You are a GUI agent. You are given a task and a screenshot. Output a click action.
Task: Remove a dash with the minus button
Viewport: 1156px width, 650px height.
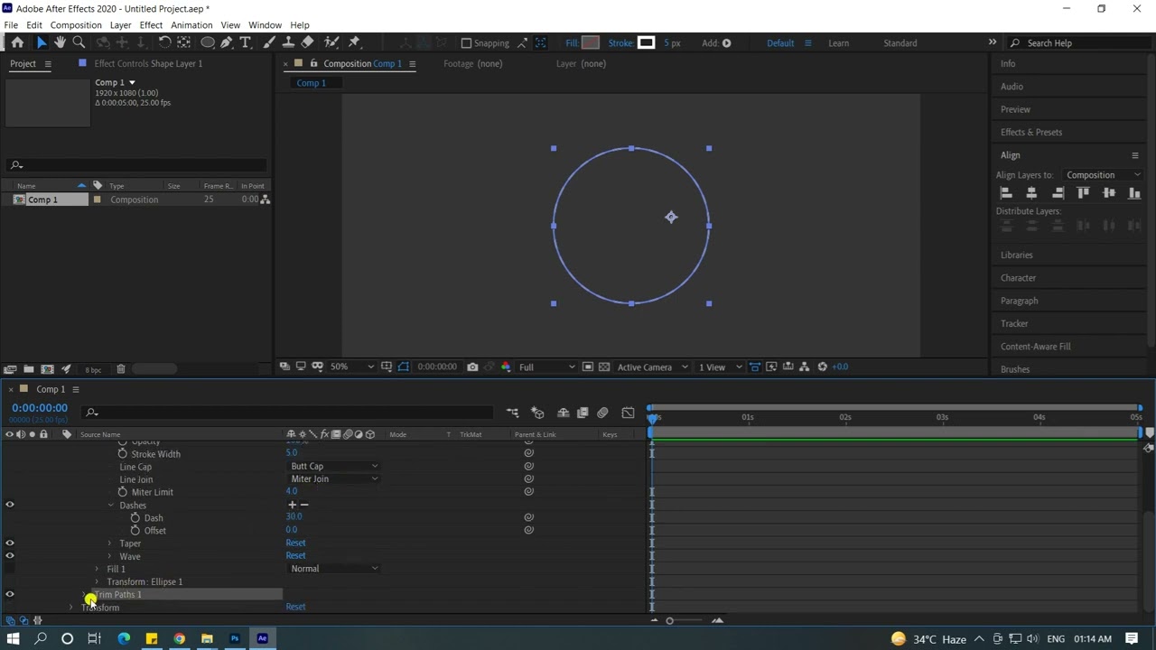click(x=304, y=505)
